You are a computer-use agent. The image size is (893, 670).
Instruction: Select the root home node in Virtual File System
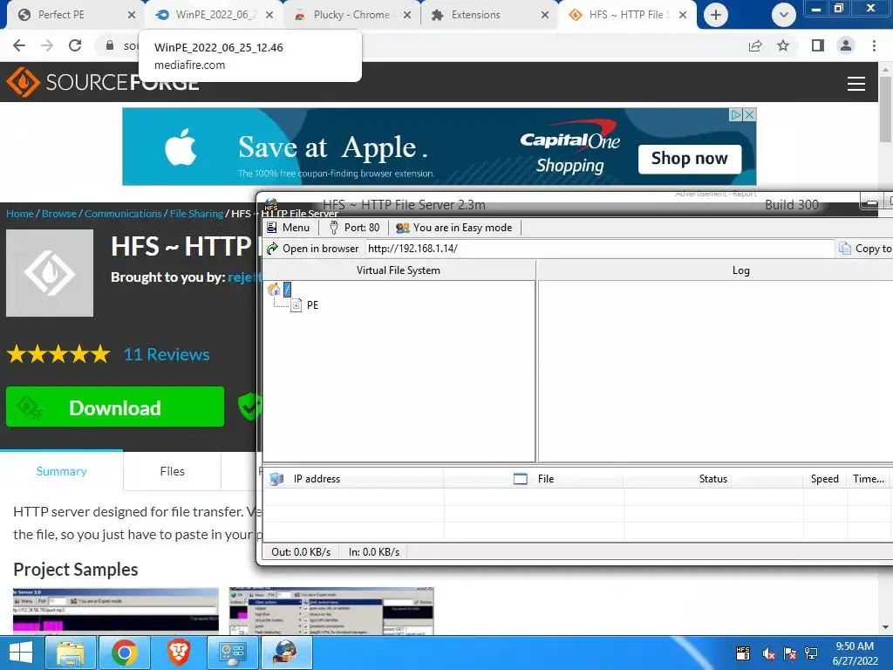280,290
